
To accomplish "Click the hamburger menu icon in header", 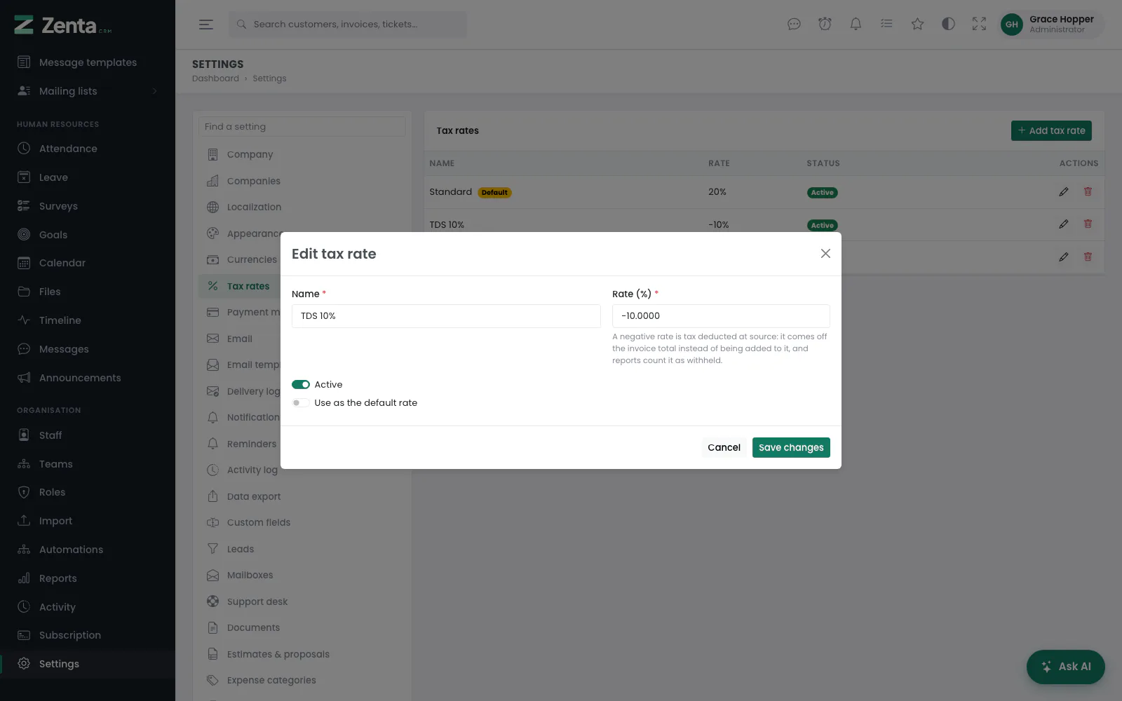I will coord(205,25).
